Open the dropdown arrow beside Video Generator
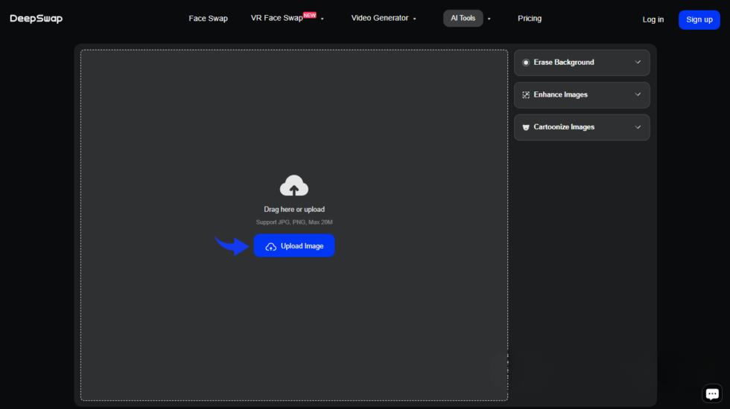This screenshot has height=409, width=730. tap(415, 19)
